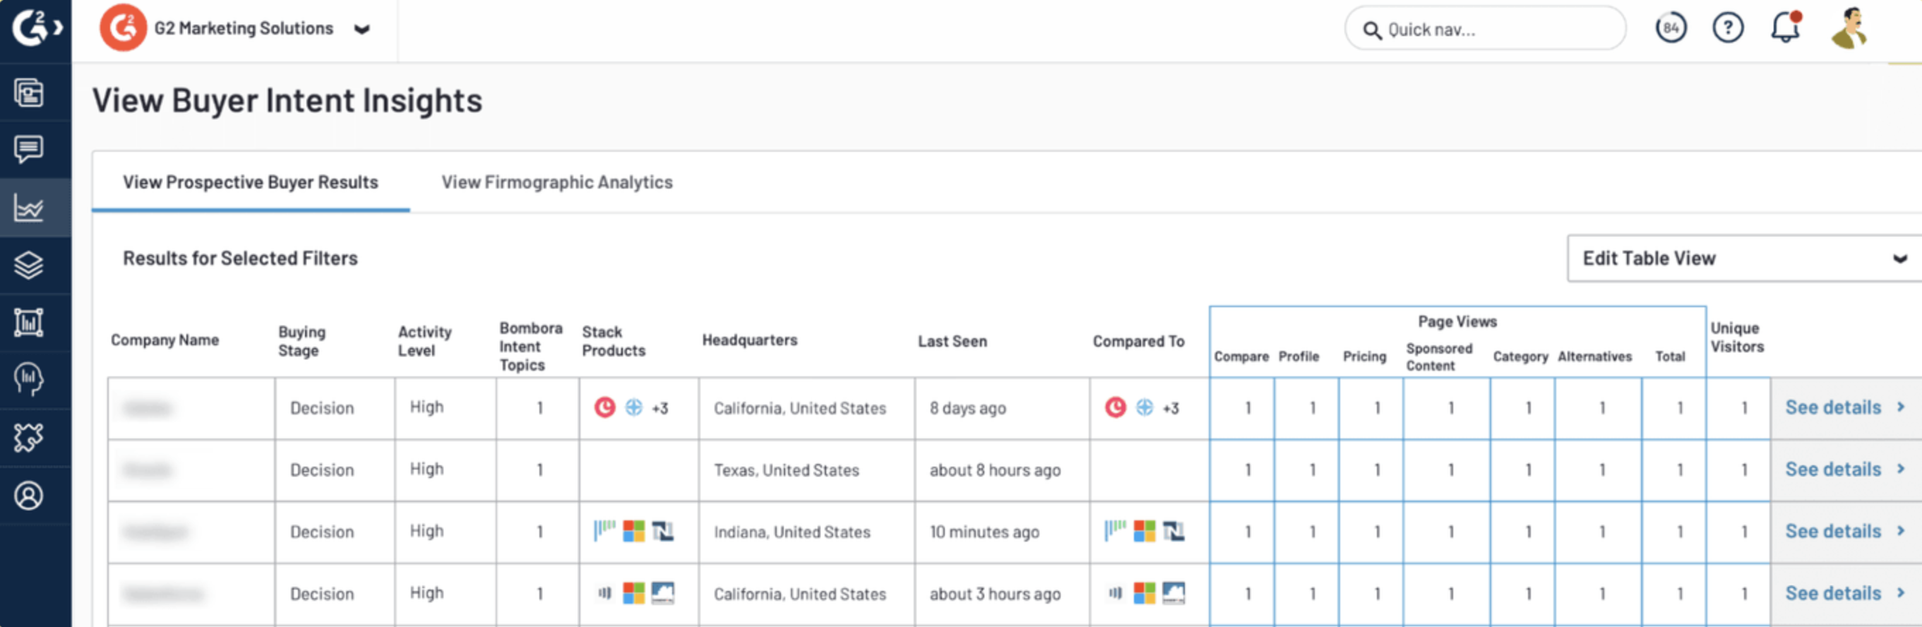The height and width of the screenshot is (627, 1922).
Task: Sort by the Activity Level column header
Action: pos(424,341)
